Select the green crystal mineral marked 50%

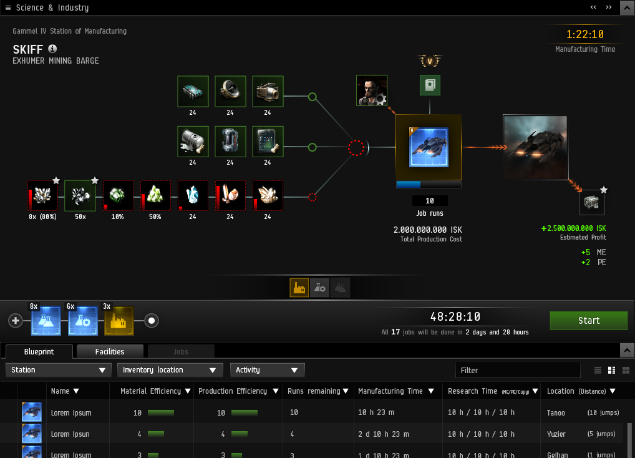(155, 195)
